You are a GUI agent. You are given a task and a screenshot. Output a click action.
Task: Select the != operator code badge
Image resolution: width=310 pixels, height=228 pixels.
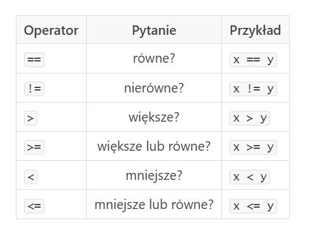tap(34, 89)
